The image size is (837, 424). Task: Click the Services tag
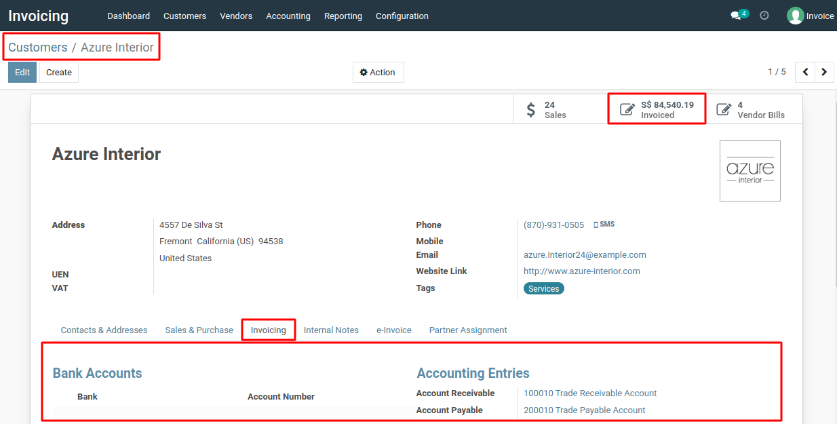[544, 289]
